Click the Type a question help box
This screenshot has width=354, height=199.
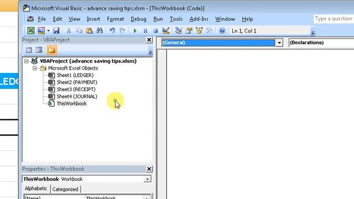[334, 19]
